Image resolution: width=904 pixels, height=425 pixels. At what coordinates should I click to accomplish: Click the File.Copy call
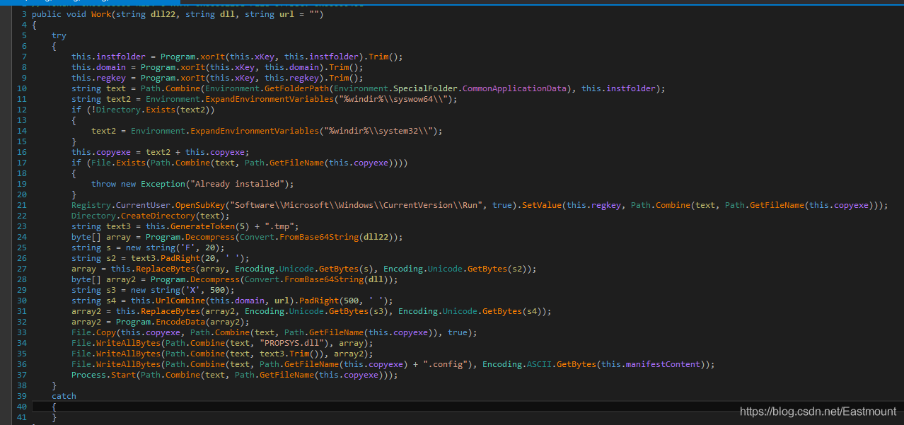(93, 332)
